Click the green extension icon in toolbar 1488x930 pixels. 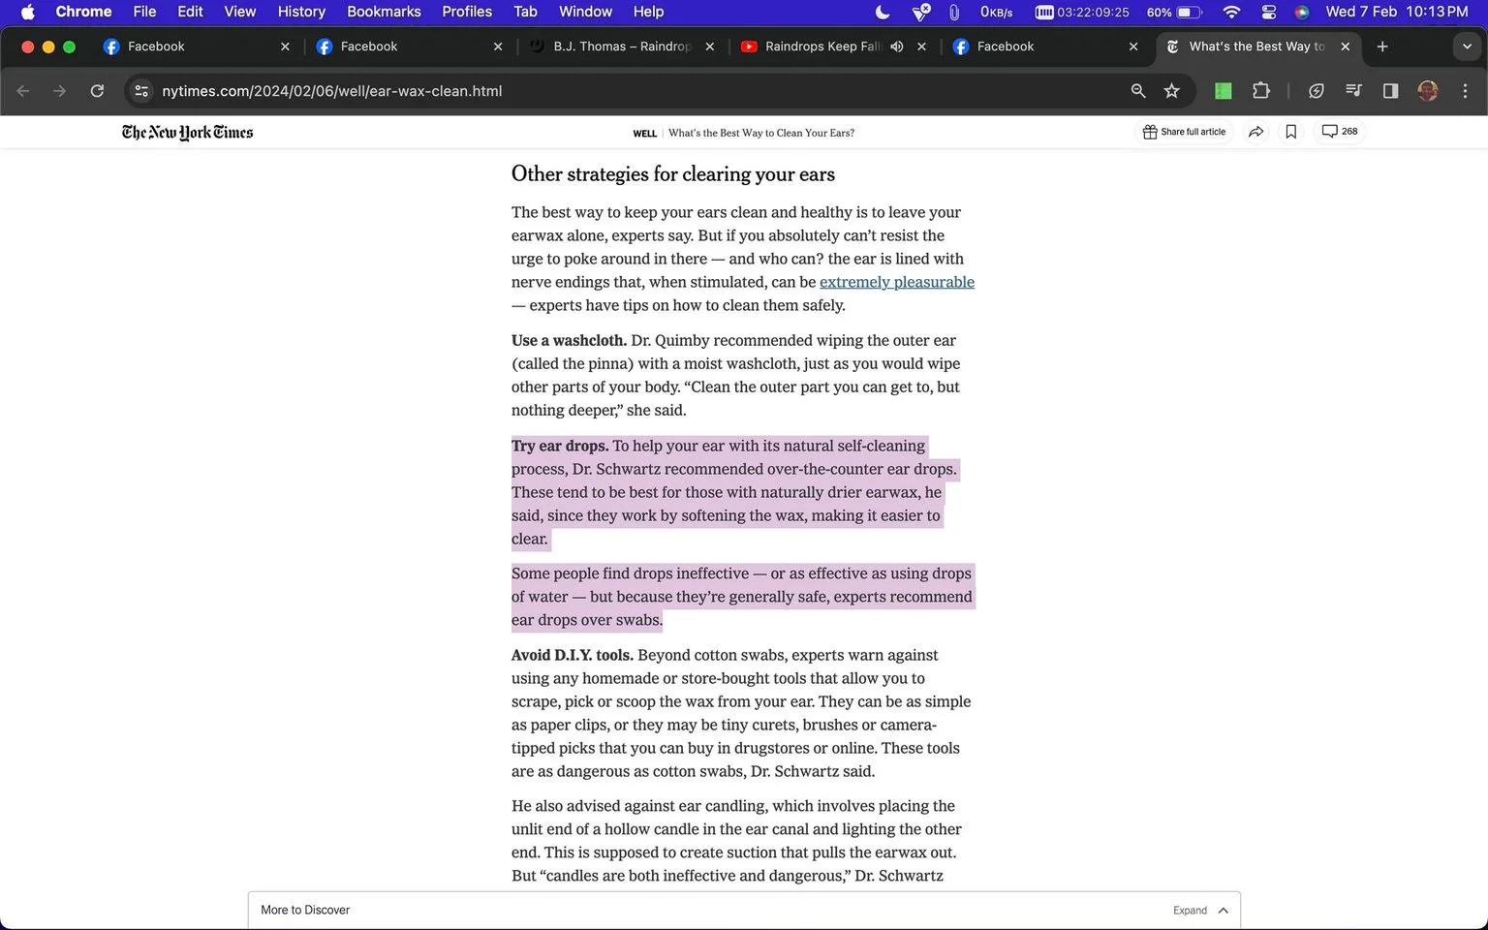click(x=1224, y=91)
